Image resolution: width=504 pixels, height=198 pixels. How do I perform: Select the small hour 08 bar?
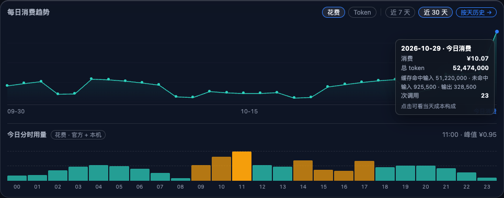tap(181, 179)
